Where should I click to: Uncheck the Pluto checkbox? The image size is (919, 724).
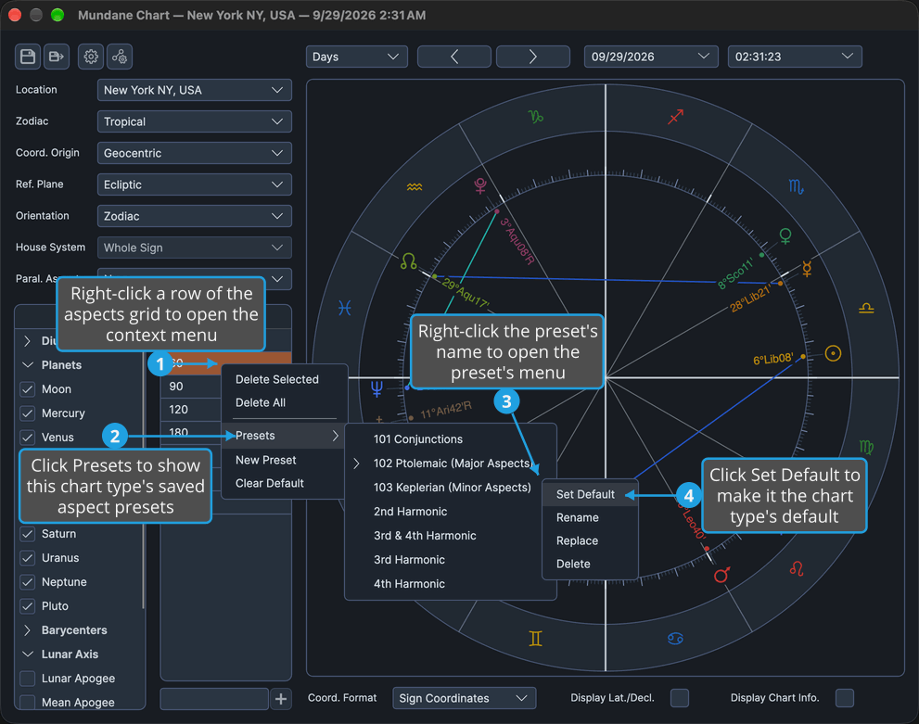(x=28, y=606)
